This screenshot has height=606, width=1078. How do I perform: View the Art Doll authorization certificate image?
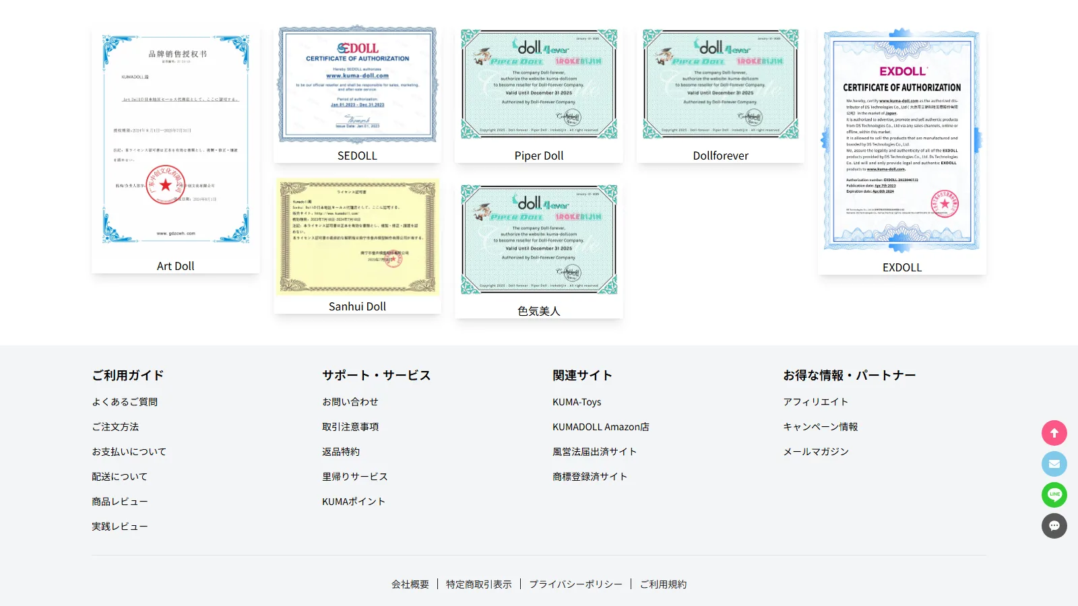click(x=176, y=139)
